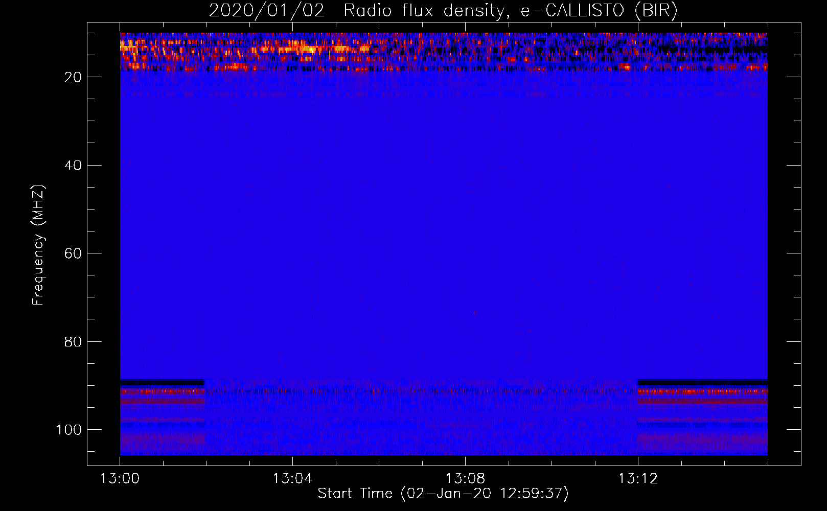Click the 60 MHz frequency tick label

click(73, 253)
